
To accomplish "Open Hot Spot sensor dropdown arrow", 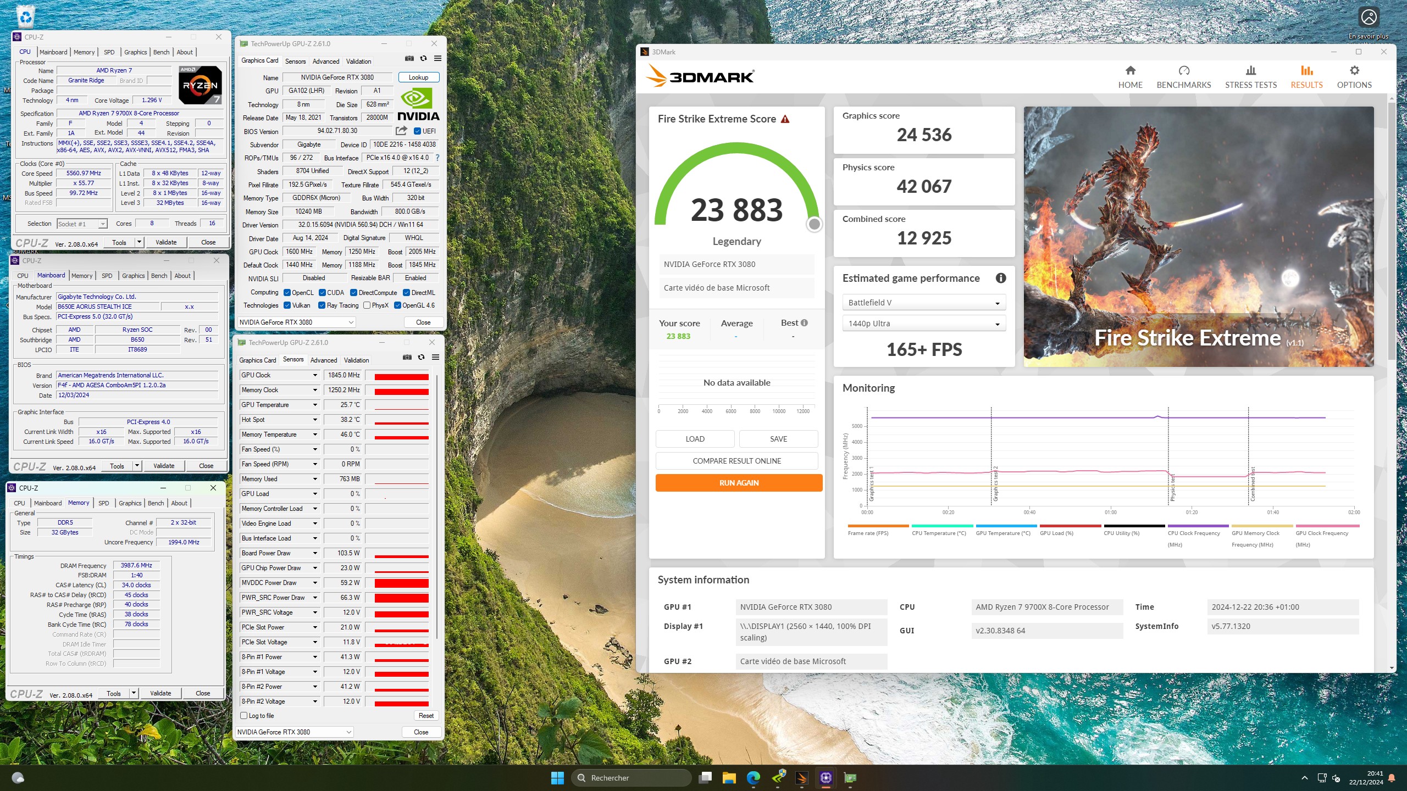I will (x=315, y=420).
